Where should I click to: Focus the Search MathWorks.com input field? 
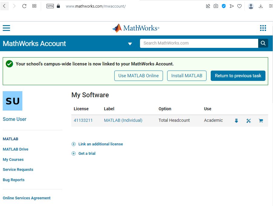click(199, 43)
